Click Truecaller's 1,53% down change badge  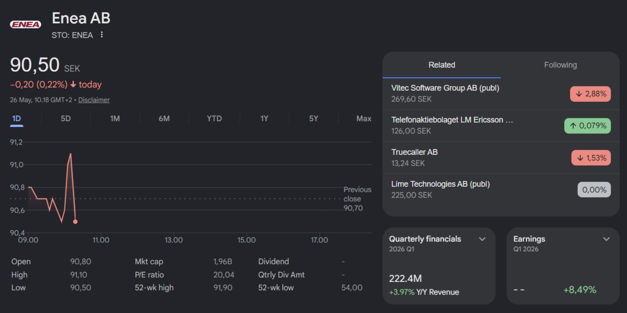591,158
